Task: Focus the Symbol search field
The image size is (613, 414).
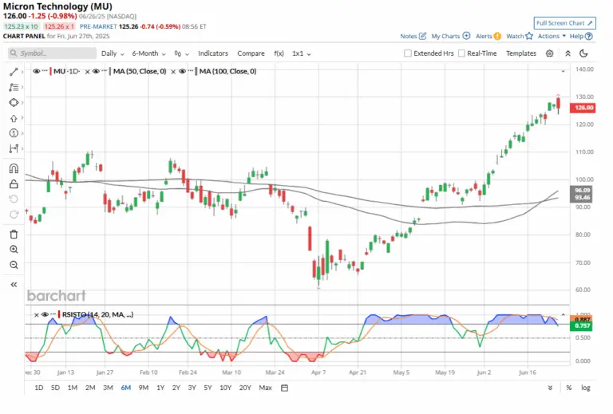Action: (x=52, y=53)
